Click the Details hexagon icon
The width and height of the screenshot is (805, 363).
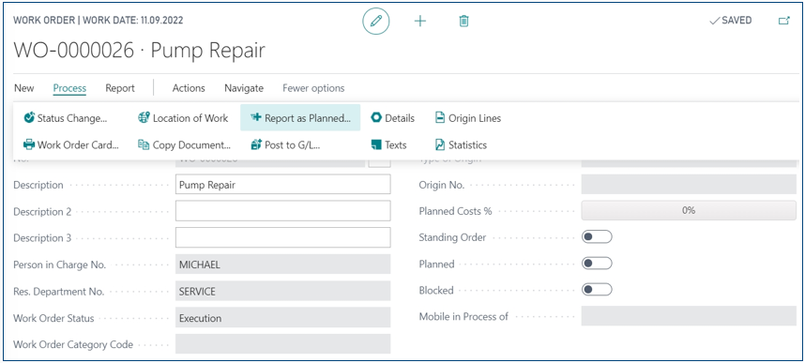[x=376, y=118]
